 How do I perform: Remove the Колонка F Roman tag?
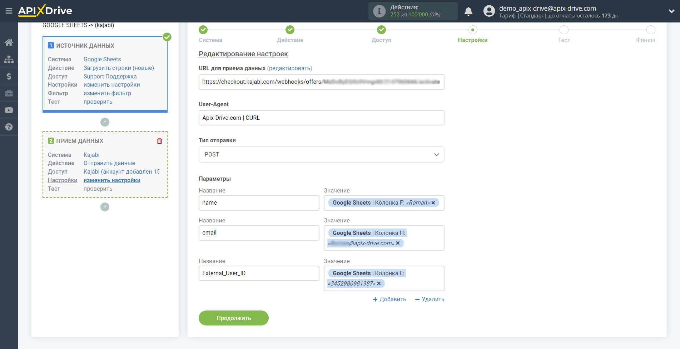[433, 203]
